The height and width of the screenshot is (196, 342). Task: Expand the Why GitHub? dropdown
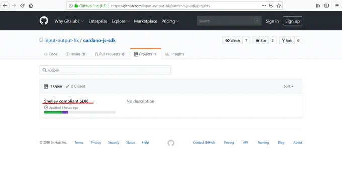tap(69, 21)
